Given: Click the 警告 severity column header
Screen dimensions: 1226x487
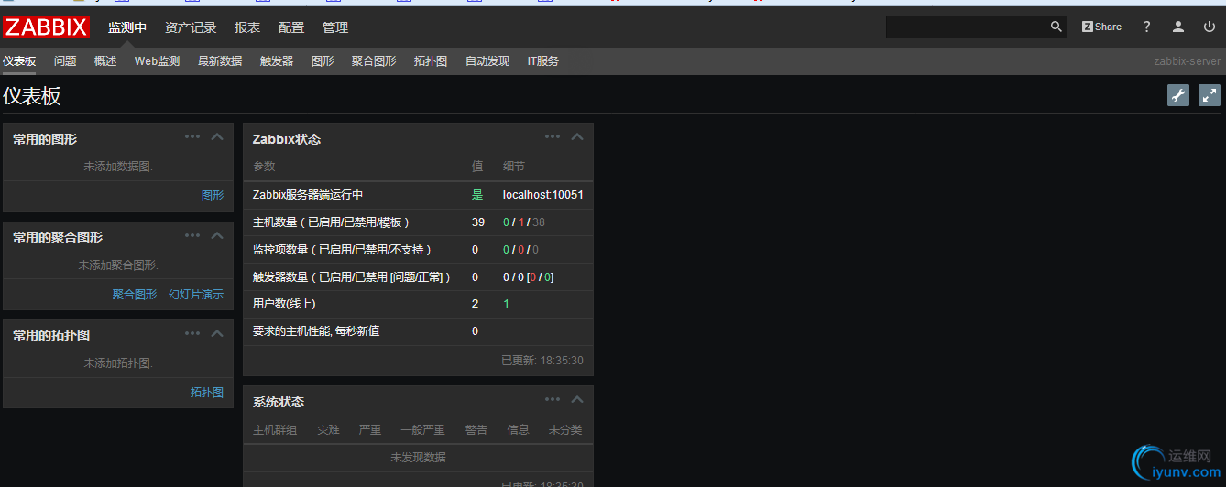Looking at the screenshot, I should click(476, 429).
